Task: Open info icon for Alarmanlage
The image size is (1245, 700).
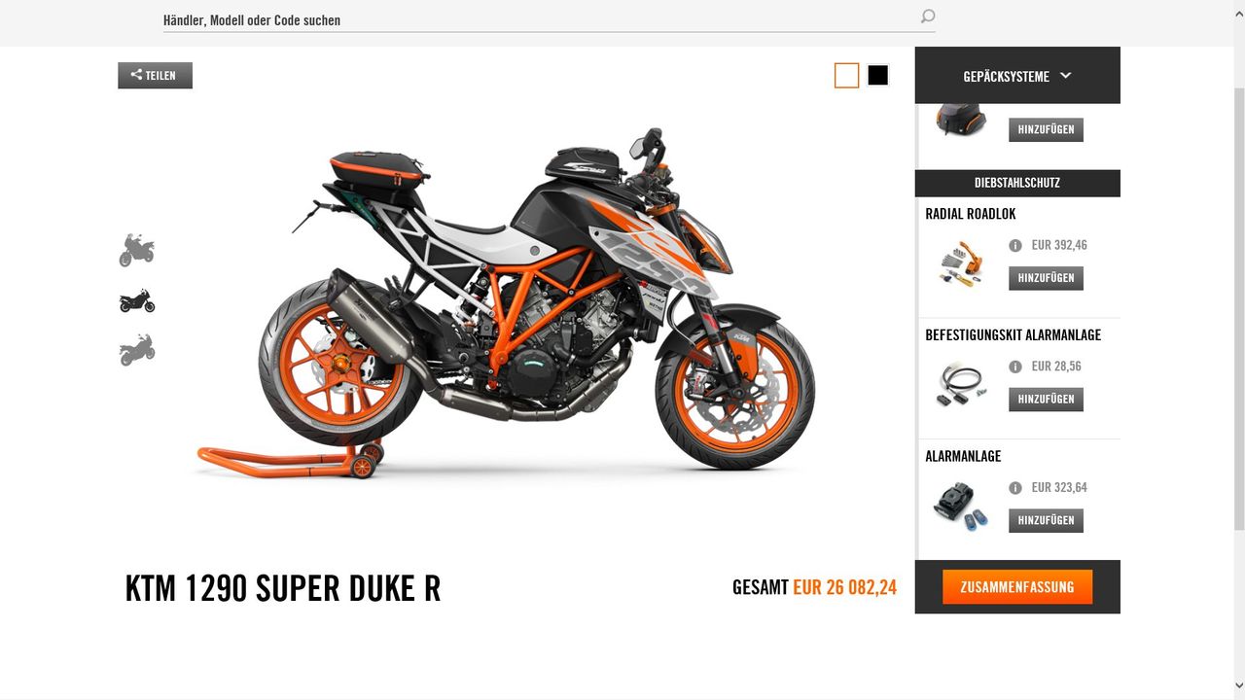Action: [1015, 488]
